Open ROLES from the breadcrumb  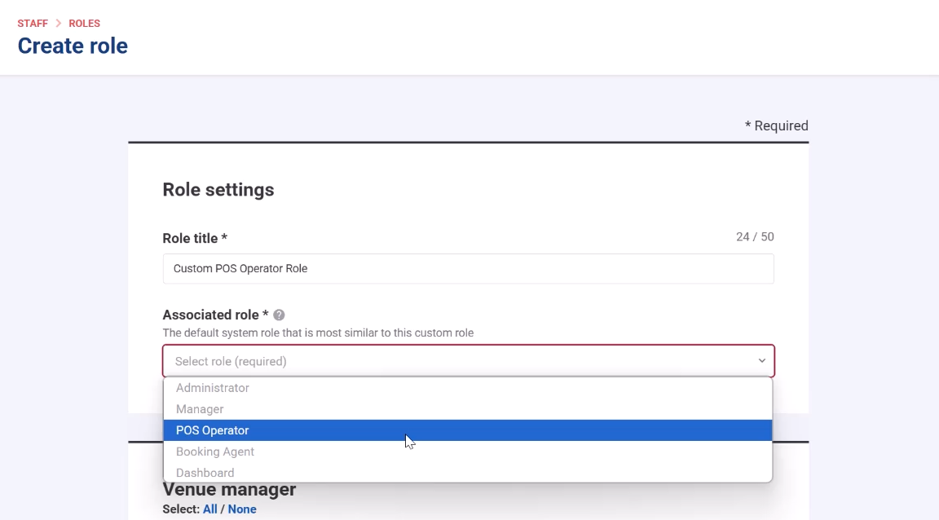coord(85,24)
